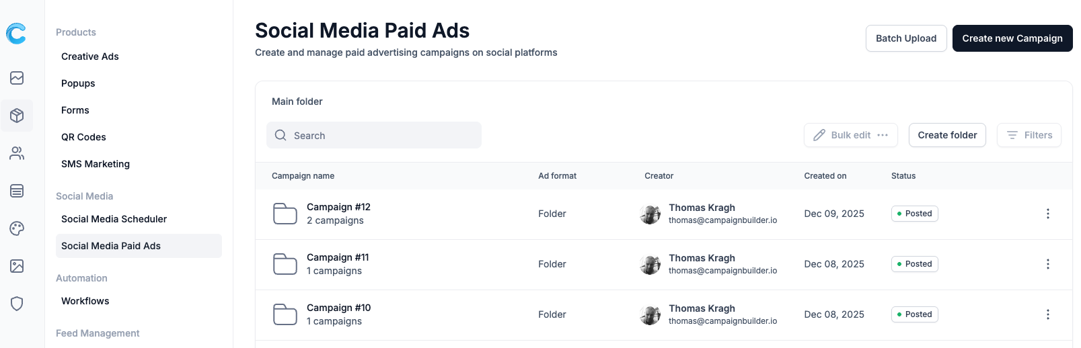Expand the Bulk edit options
Viewport: 1081px width, 348px height.
[883, 135]
